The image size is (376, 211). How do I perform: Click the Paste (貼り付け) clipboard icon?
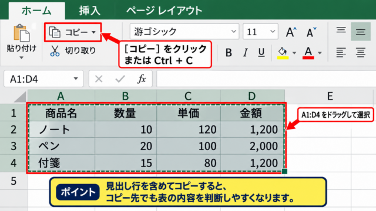pyautogui.click(x=22, y=33)
